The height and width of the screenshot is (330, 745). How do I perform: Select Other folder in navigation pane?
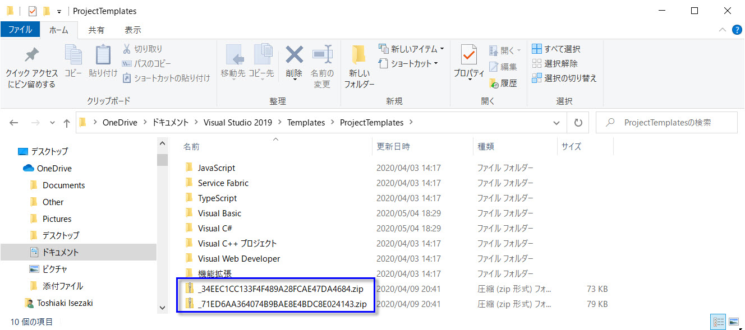(x=46, y=202)
